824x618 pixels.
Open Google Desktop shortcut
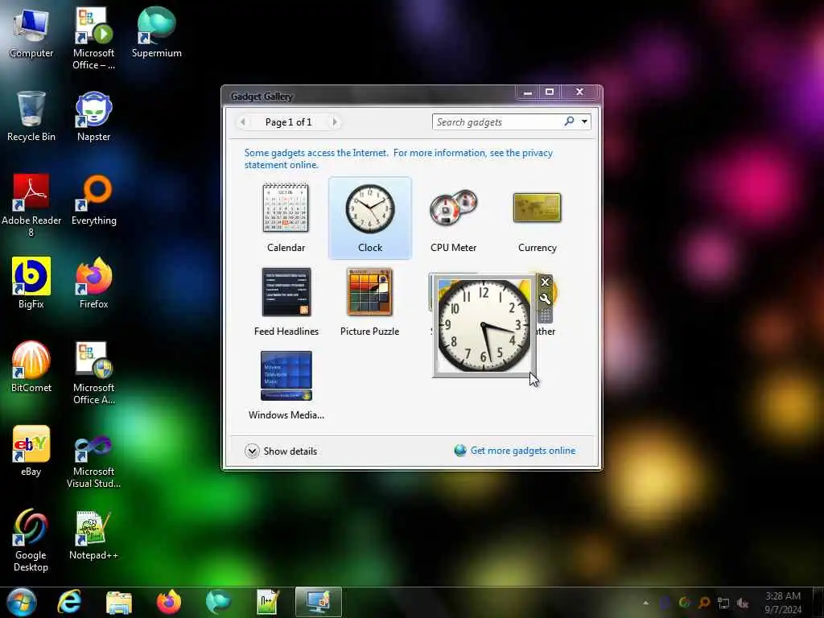pyautogui.click(x=31, y=540)
